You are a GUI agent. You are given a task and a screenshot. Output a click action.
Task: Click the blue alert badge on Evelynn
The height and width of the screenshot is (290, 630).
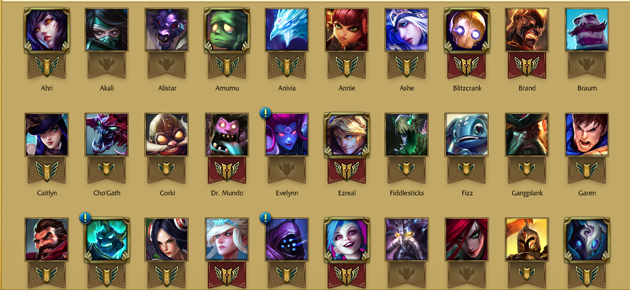coord(265,113)
